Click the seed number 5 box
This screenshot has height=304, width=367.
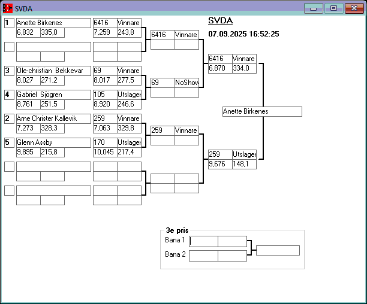pyautogui.click(x=9, y=142)
